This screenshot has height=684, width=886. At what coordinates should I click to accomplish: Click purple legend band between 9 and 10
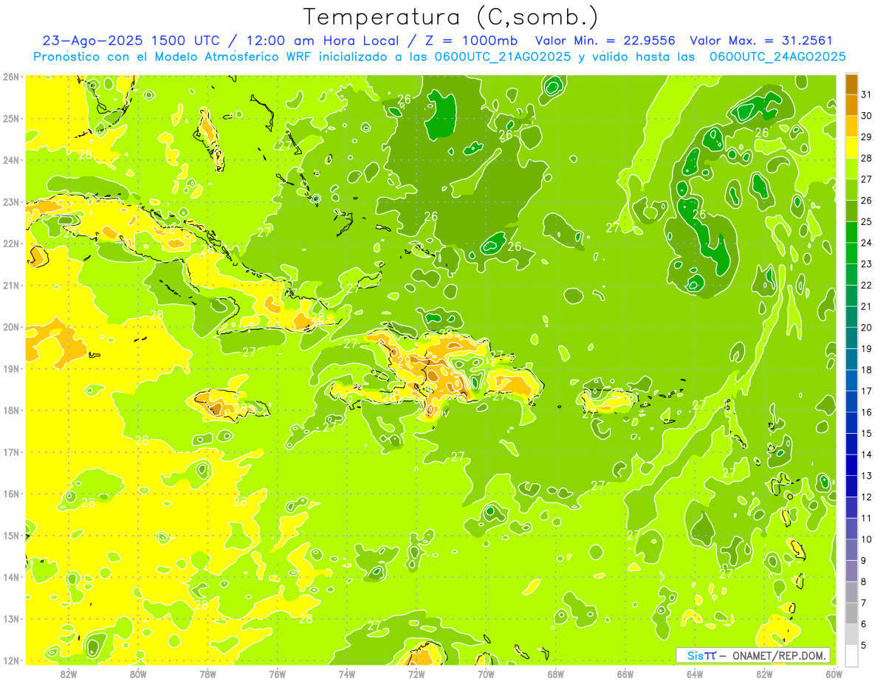851,550
